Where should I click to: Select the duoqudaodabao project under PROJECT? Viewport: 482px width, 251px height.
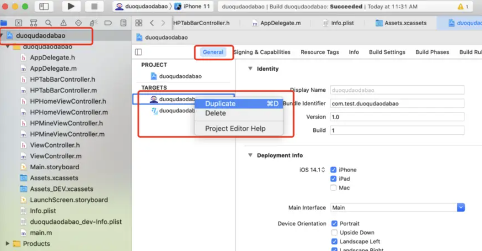177,76
